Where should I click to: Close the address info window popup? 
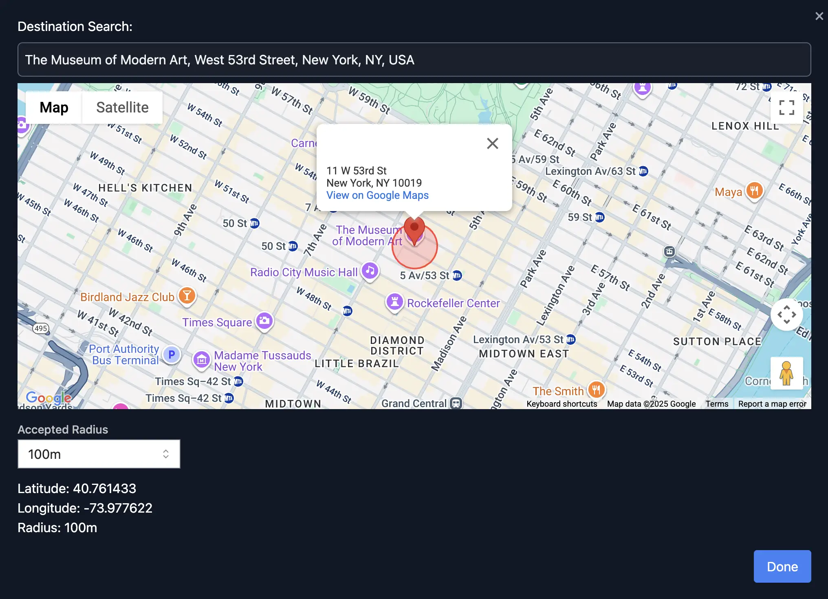click(493, 143)
